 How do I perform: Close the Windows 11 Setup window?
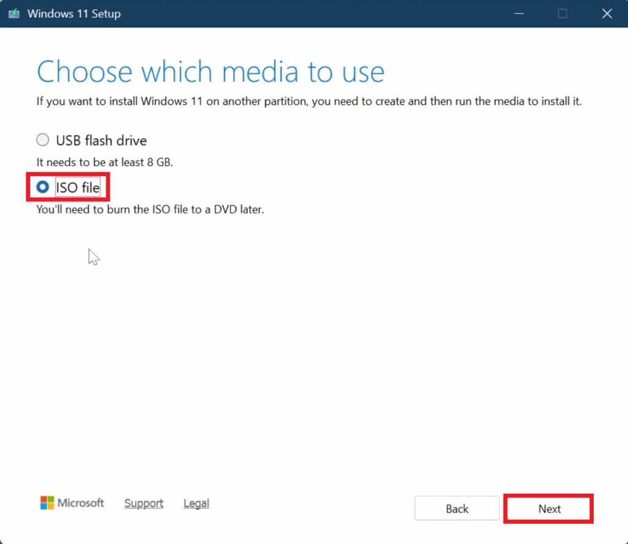(607, 13)
